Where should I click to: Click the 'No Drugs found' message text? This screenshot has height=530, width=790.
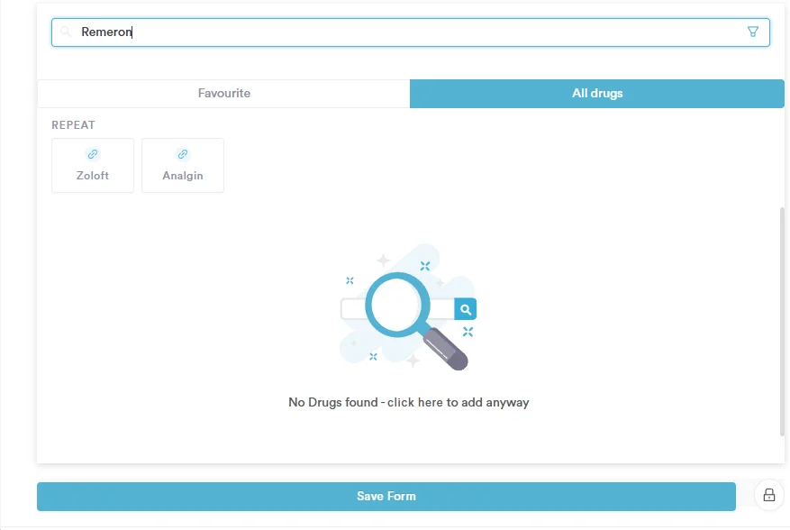click(332, 402)
